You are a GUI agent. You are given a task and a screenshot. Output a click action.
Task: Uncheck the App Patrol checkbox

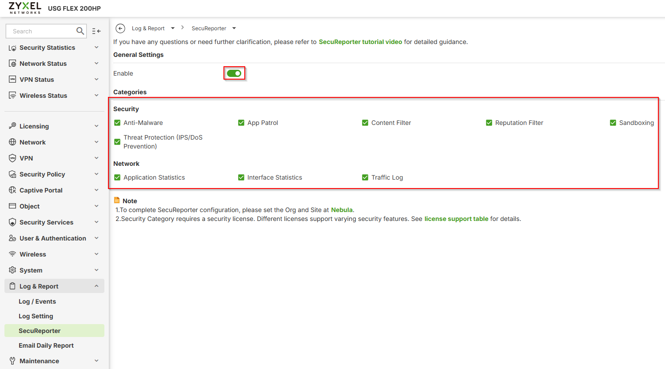[x=241, y=123]
